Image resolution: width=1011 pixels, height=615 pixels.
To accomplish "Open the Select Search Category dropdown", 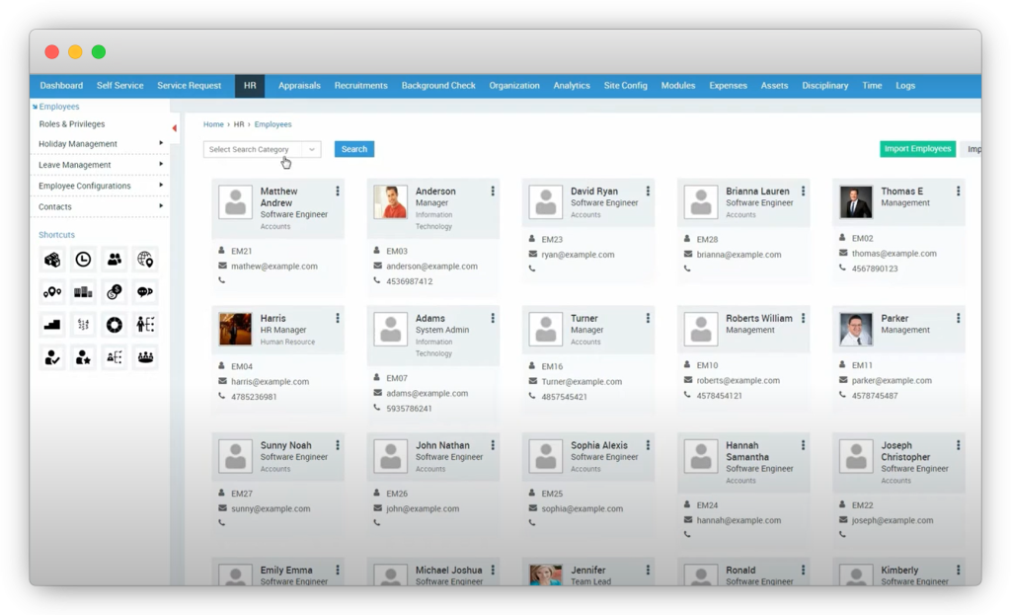I will [261, 149].
